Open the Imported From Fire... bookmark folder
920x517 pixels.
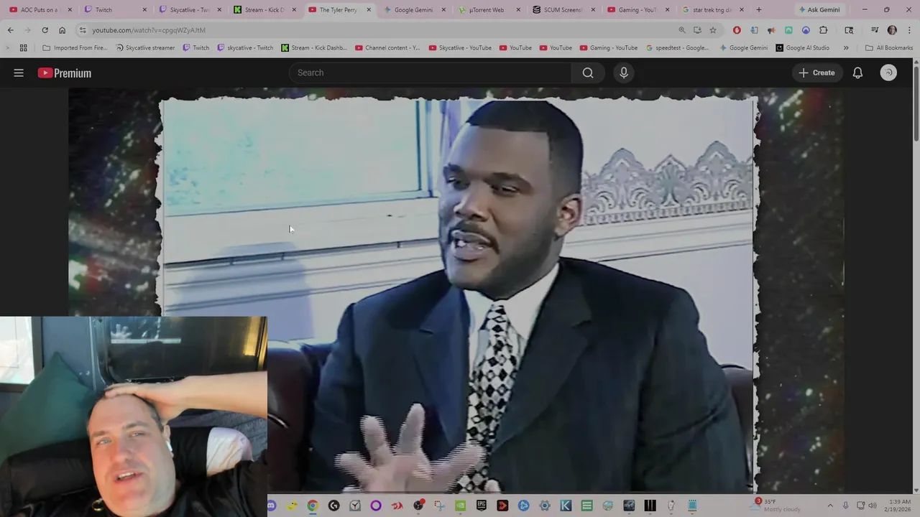[75, 48]
